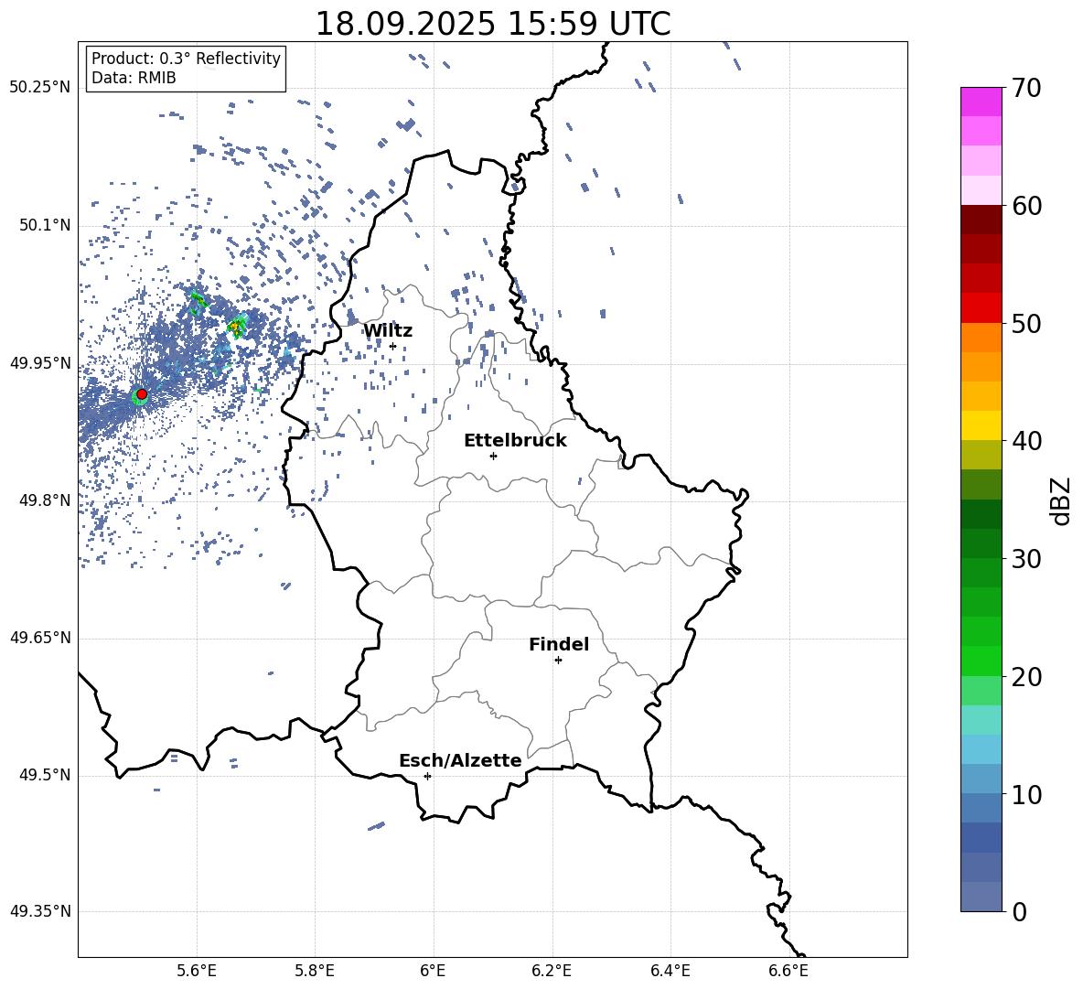Click the colorbar tick label 60
This screenshot has width=1083, height=989.
1026,206
